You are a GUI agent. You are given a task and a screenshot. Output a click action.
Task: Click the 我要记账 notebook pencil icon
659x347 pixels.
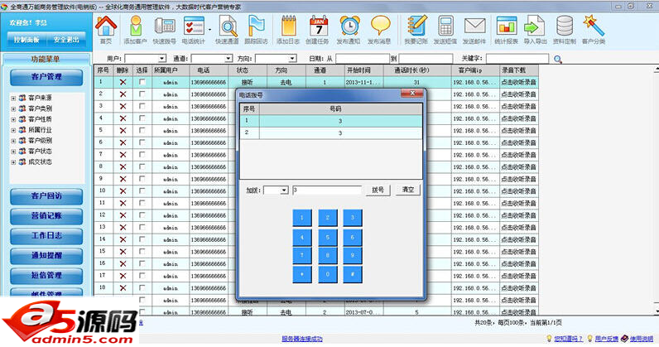coord(416,26)
